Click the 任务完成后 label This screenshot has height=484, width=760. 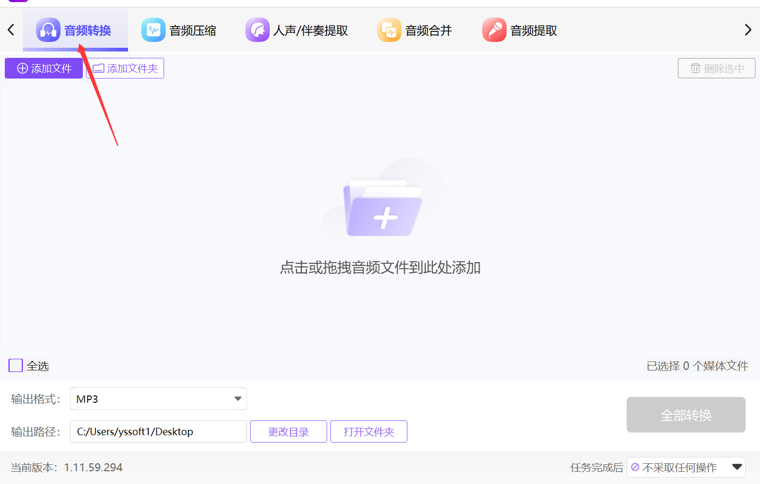[596, 468]
